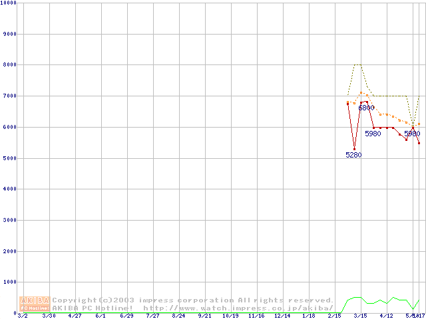Click the watch.impress.co.jp URL text
Screen dimensions: 426x319
pos(238,308)
